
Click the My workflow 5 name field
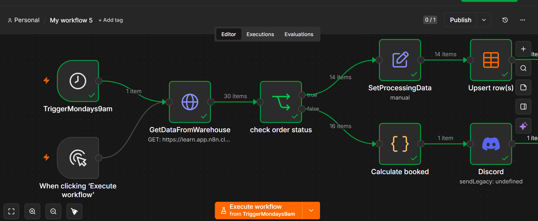(x=71, y=20)
